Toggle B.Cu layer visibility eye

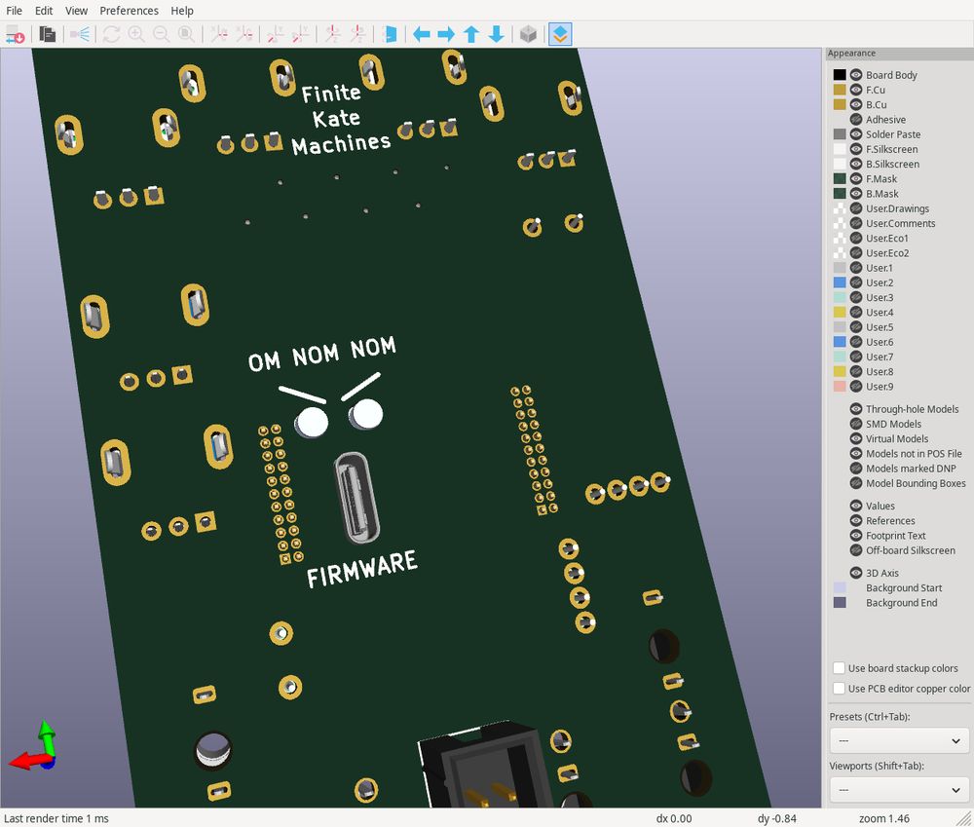[x=856, y=104]
